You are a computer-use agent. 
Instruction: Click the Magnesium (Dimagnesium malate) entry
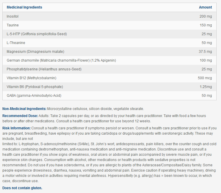pos(35,52)
